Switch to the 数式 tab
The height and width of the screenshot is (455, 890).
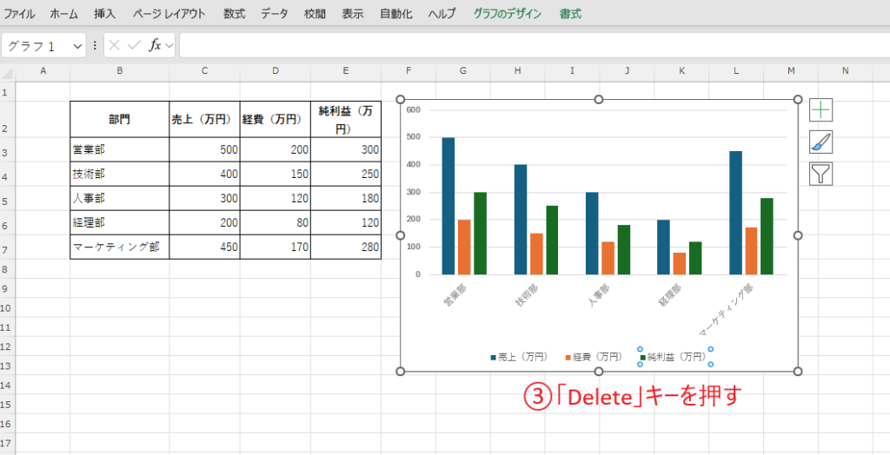click(x=234, y=14)
